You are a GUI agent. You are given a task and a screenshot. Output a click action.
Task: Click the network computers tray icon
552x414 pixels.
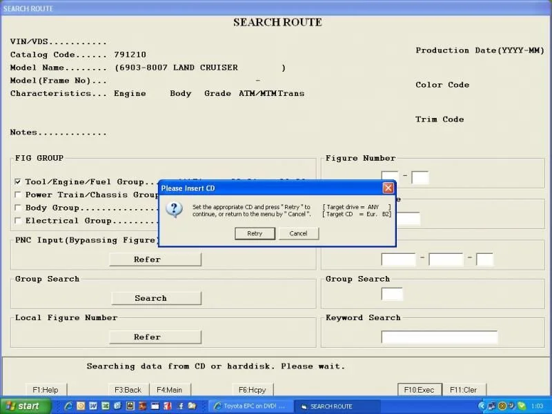pyautogui.click(x=492, y=406)
